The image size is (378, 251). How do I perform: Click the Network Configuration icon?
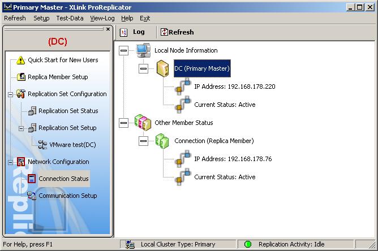pos(21,162)
